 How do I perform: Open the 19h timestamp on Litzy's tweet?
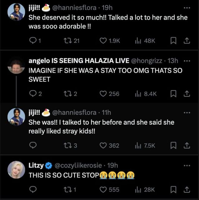(112, 165)
